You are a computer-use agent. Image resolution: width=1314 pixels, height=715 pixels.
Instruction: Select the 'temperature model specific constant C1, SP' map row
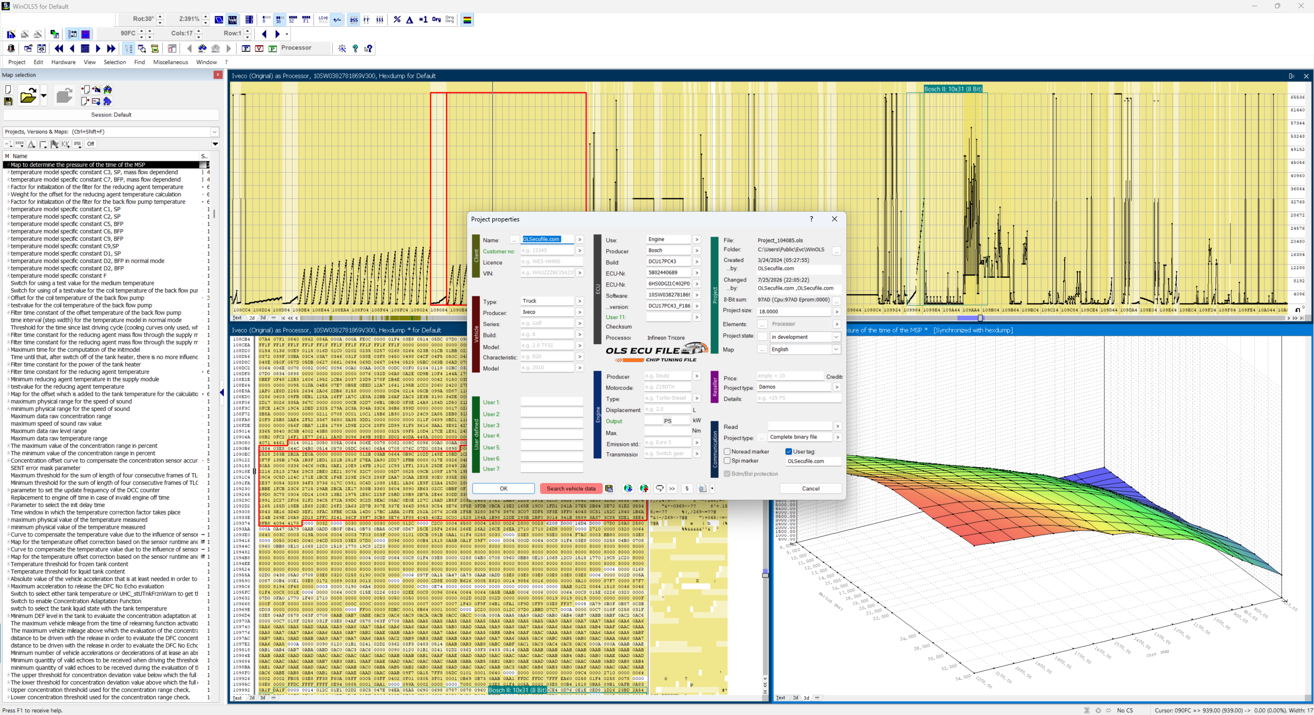point(106,209)
